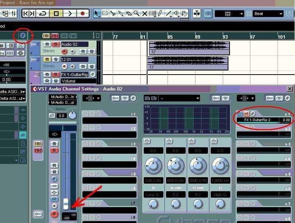295x223 pixels.
Task: Toggle monitor on Audio 02 track
Action: pos(73,51)
